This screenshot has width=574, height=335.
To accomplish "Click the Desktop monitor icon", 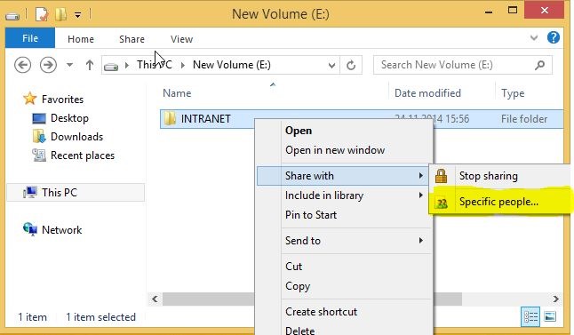I will pos(39,118).
